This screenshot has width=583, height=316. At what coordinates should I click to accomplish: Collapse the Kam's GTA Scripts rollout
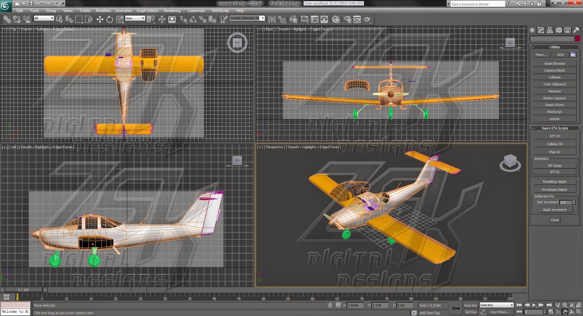(x=555, y=128)
